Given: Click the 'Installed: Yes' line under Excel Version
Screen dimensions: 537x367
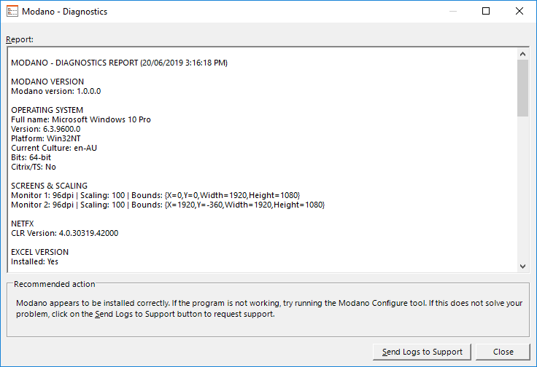Looking at the screenshot, I should pos(34,261).
